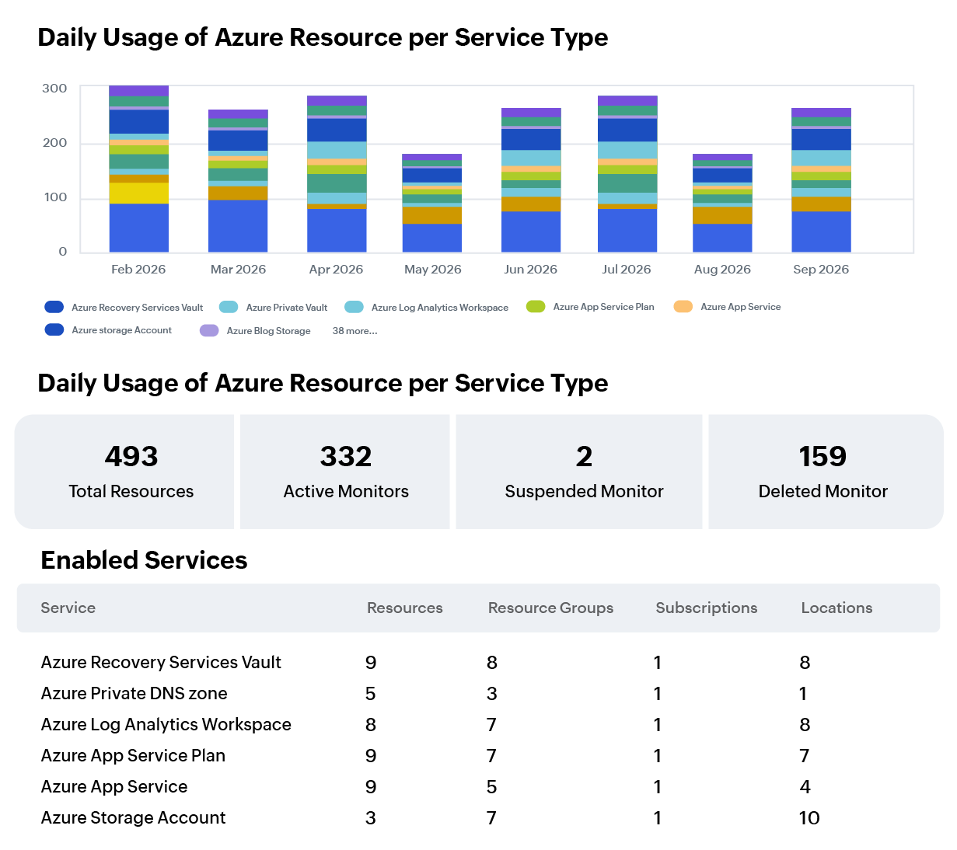Select the Mar 2026 stacked bar
The image size is (957, 850).
click(238, 181)
